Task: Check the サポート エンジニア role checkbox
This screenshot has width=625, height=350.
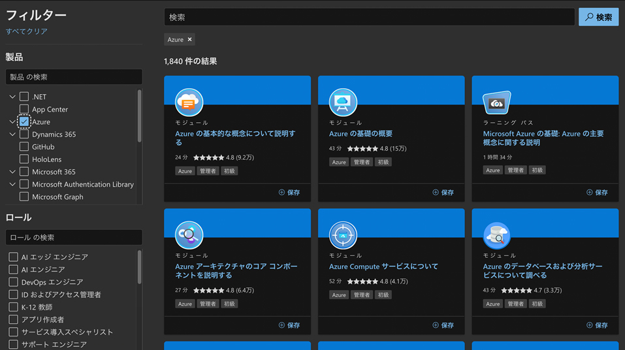Action: [13, 344]
